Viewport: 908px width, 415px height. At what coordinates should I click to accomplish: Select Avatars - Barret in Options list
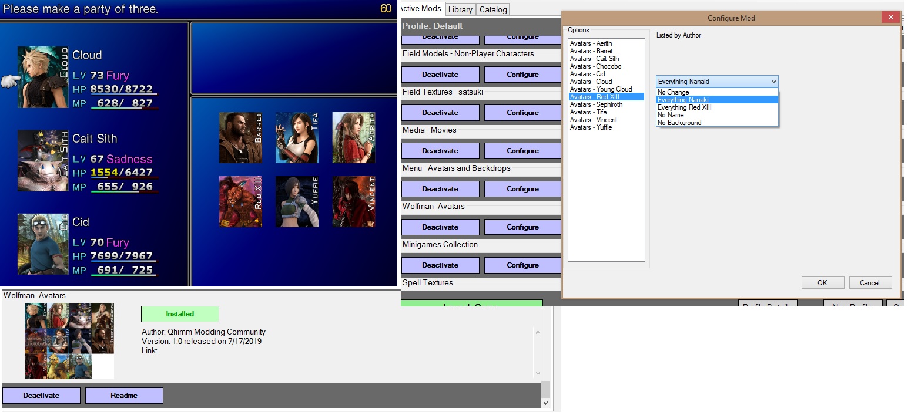point(606,51)
